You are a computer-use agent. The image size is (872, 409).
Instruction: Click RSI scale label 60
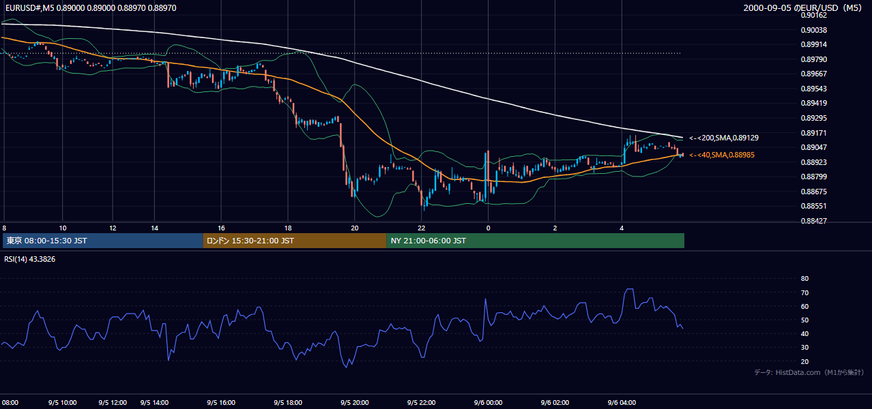tap(804, 307)
